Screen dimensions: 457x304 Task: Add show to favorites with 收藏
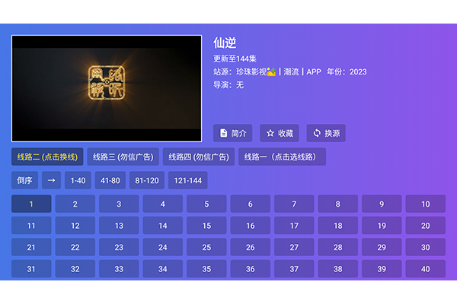tap(280, 133)
